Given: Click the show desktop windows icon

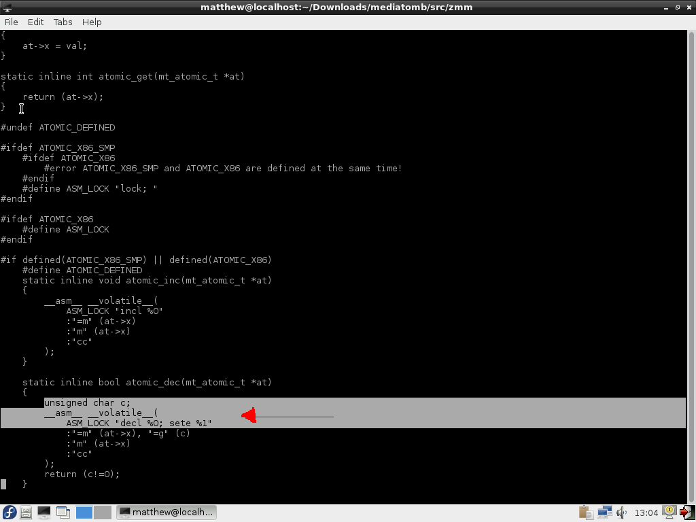Looking at the screenshot, I should [x=63, y=512].
